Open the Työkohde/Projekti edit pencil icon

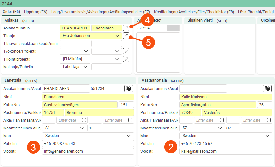tap(126, 51)
